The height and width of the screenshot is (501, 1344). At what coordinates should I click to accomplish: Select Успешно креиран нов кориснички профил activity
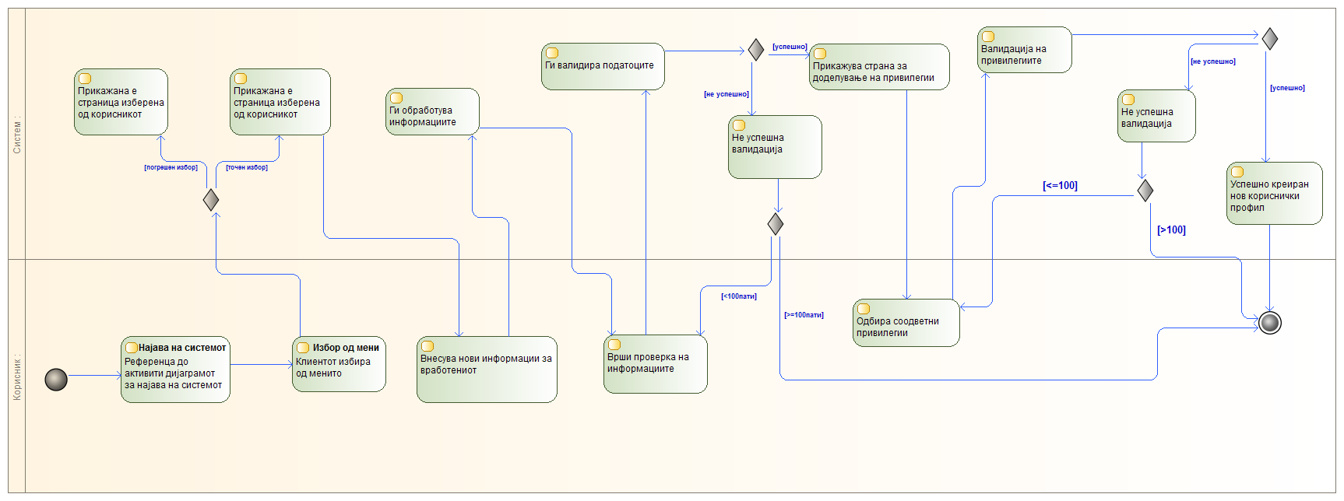1274,194
